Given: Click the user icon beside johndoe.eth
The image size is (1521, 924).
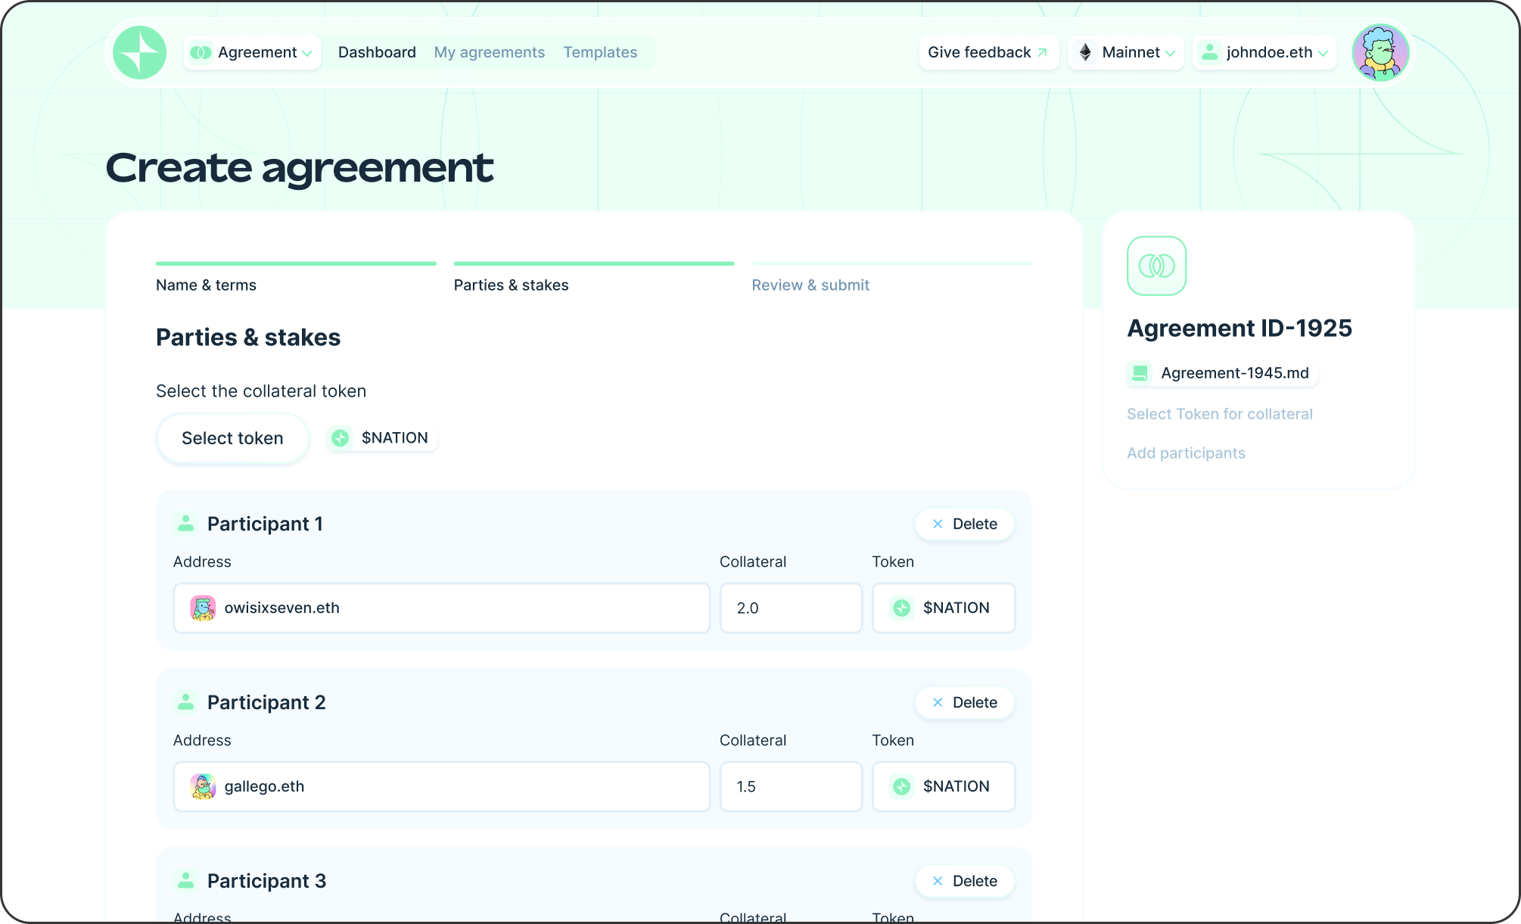Looking at the screenshot, I should pyautogui.click(x=1210, y=52).
